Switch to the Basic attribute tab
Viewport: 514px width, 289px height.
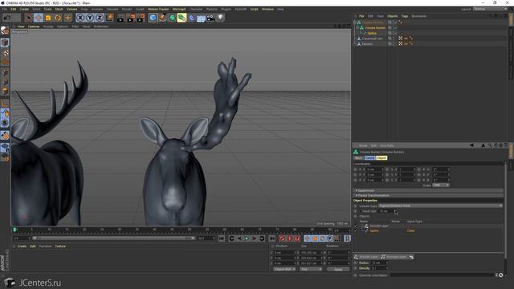pyautogui.click(x=358, y=158)
